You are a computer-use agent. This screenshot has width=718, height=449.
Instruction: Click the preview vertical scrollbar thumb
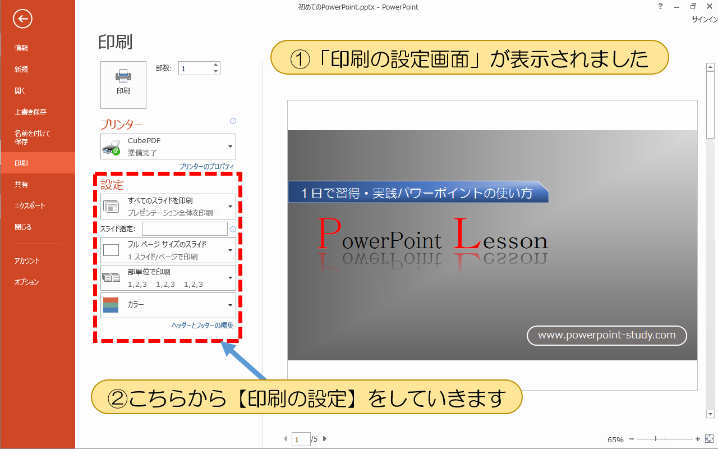click(711, 105)
